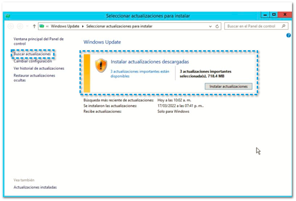
Task: Open Cambiar configuración link
Action: coord(33,61)
